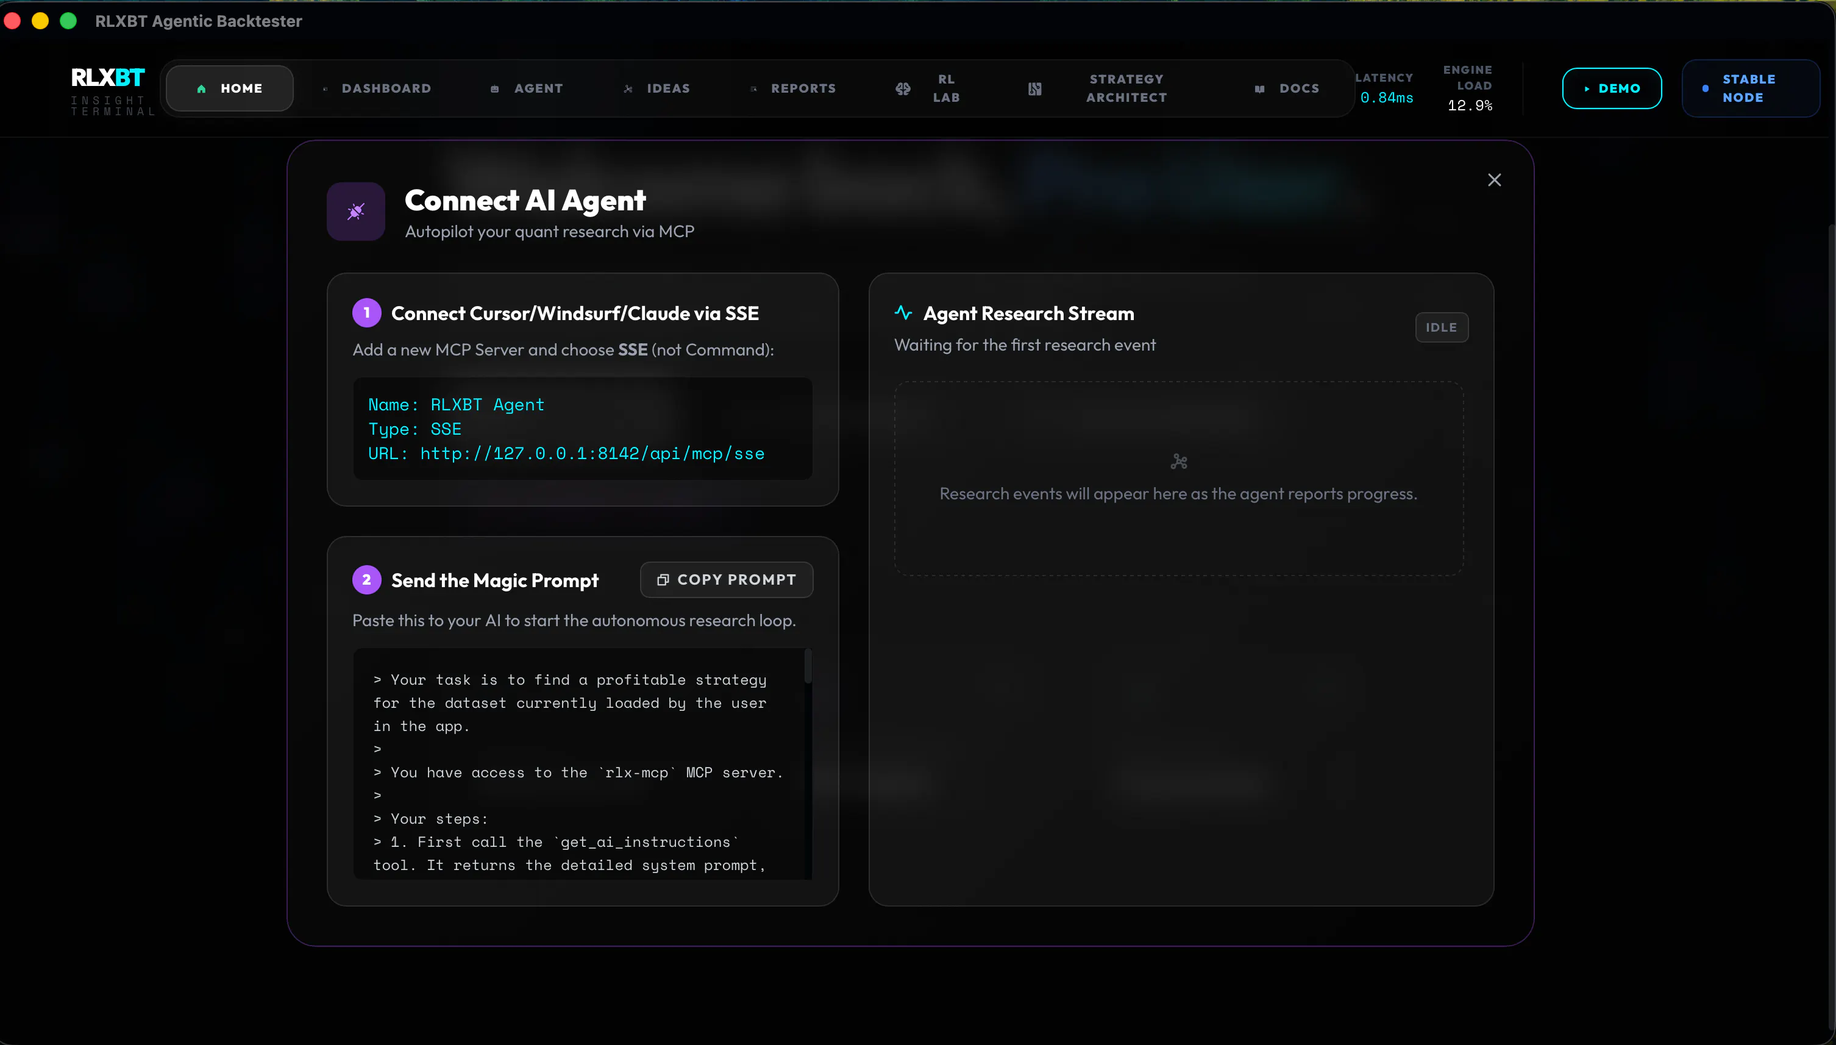Copy the magic prompt

point(726,579)
